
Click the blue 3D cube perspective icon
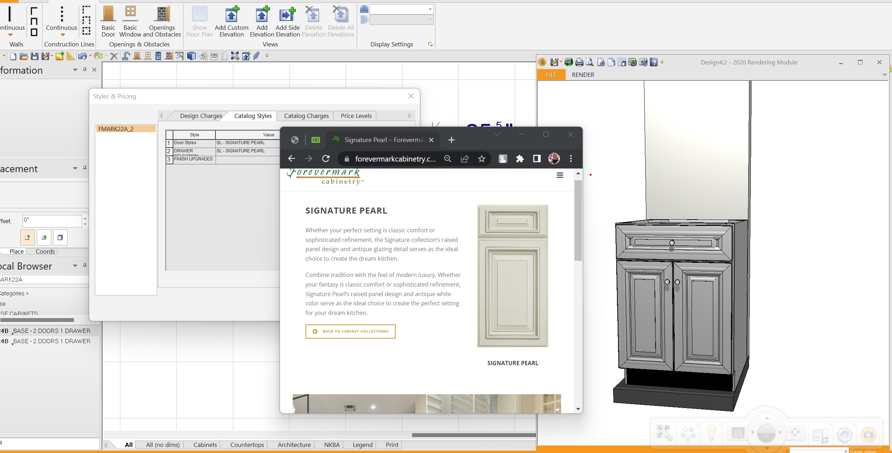[191, 56]
